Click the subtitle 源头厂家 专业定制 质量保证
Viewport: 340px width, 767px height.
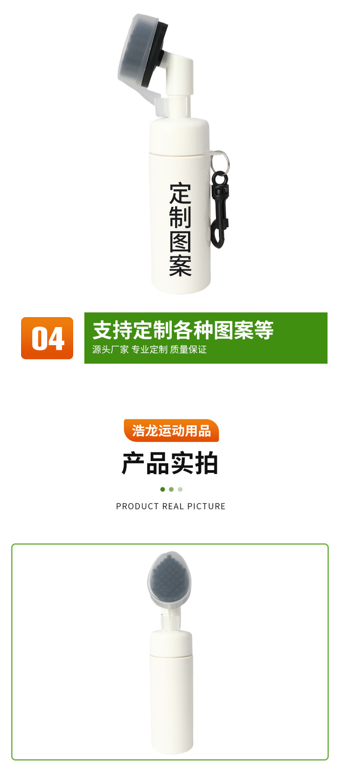pos(149,349)
